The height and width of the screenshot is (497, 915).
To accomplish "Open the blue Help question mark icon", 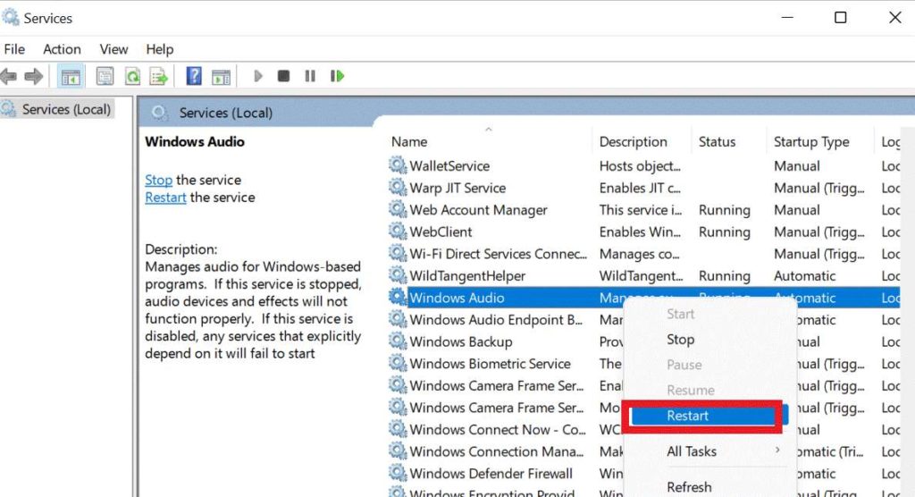I will tap(194, 77).
